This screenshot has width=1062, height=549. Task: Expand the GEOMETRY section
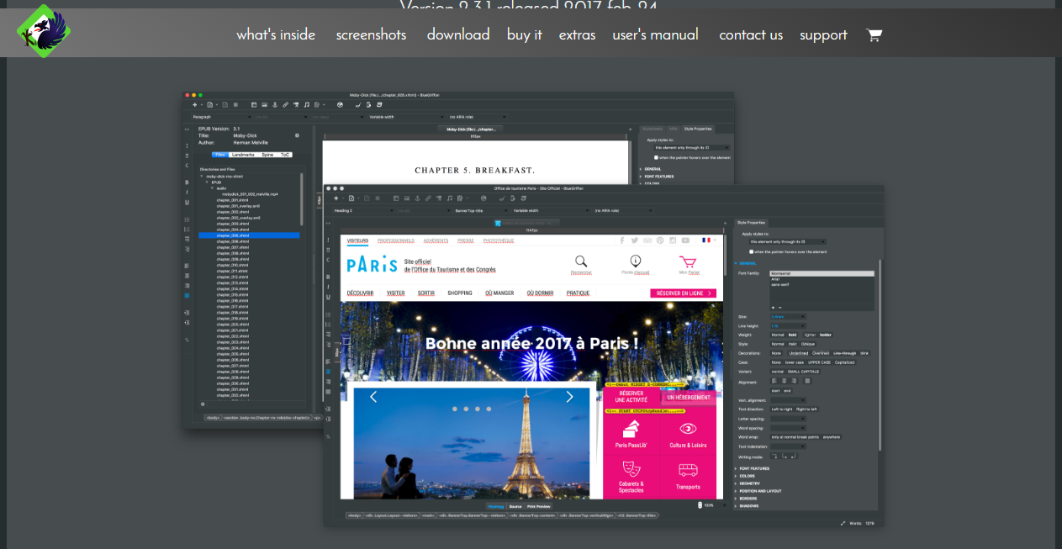[x=748, y=483]
